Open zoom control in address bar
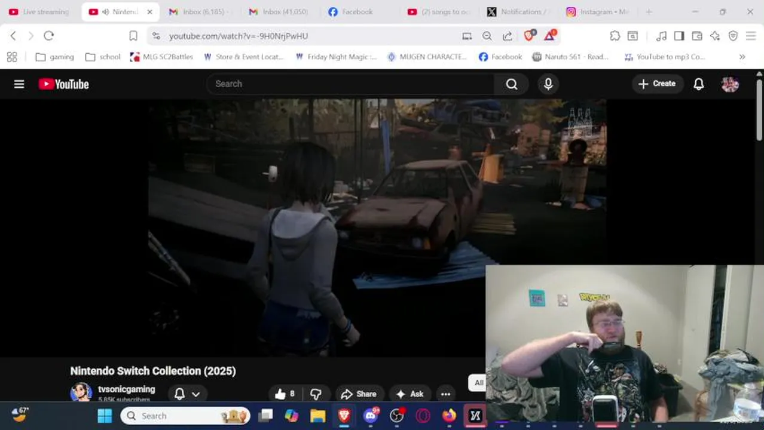This screenshot has width=764, height=430. point(487,36)
